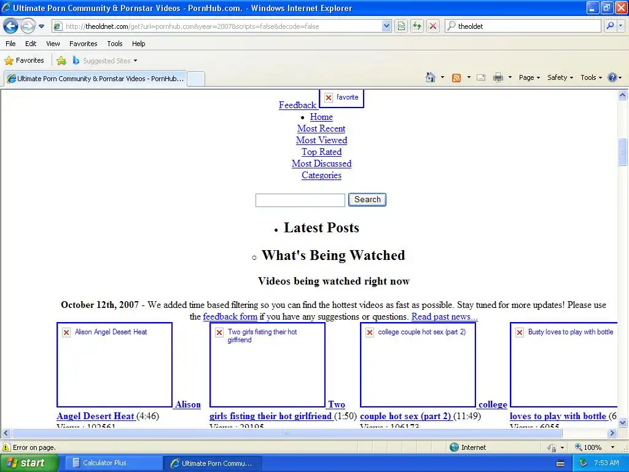Click the horizontal scrollbar left arrow

pyautogui.click(x=6, y=433)
